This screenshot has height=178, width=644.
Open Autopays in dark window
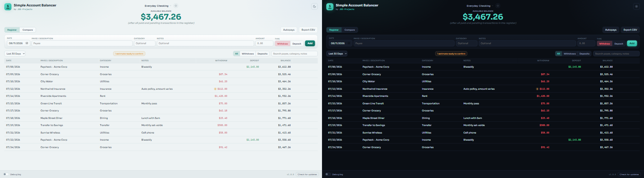pos(611,30)
